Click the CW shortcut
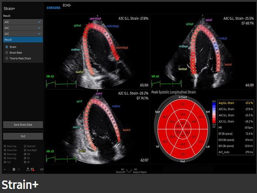This screenshot has width=257, height=193. pyautogui.click(x=27, y=154)
